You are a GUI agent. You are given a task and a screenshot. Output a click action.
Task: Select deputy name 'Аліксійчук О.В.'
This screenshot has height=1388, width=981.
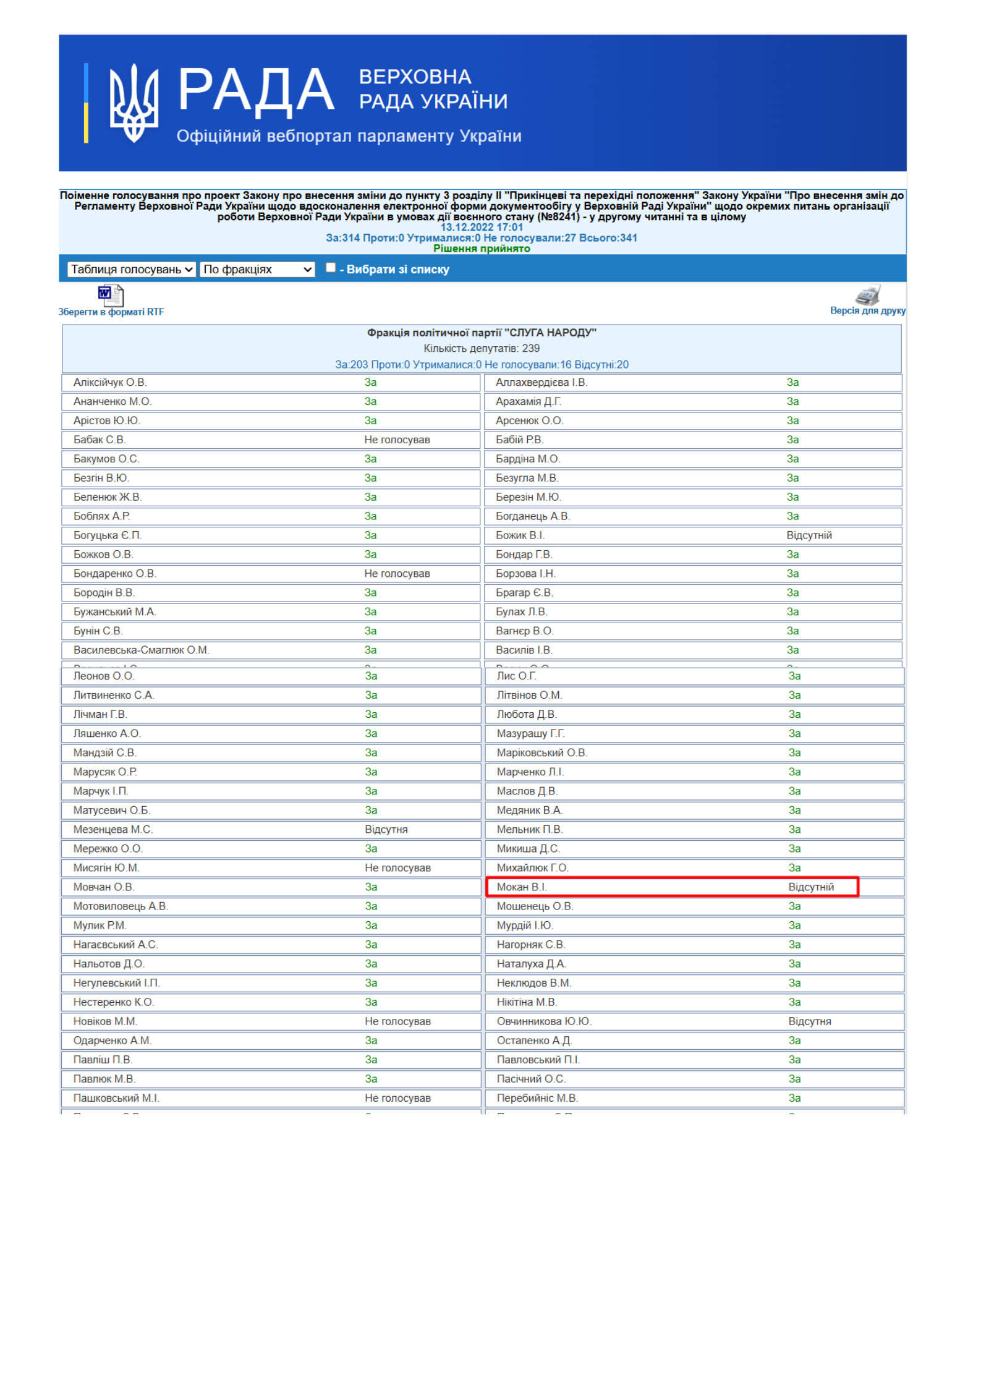(110, 382)
